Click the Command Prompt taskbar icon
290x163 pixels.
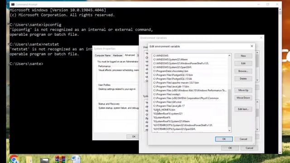tap(44, 160)
